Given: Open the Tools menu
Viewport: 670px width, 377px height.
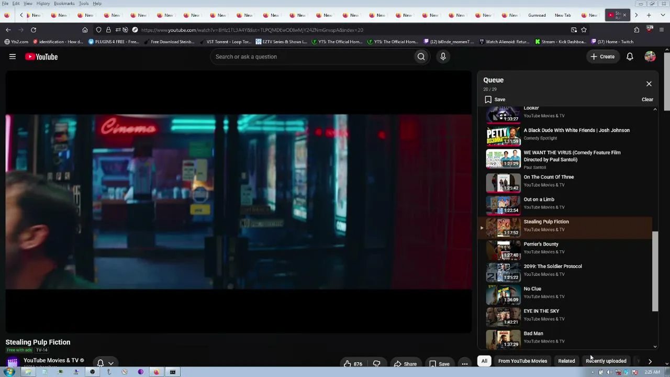Looking at the screenshot, I should [84, 4].
